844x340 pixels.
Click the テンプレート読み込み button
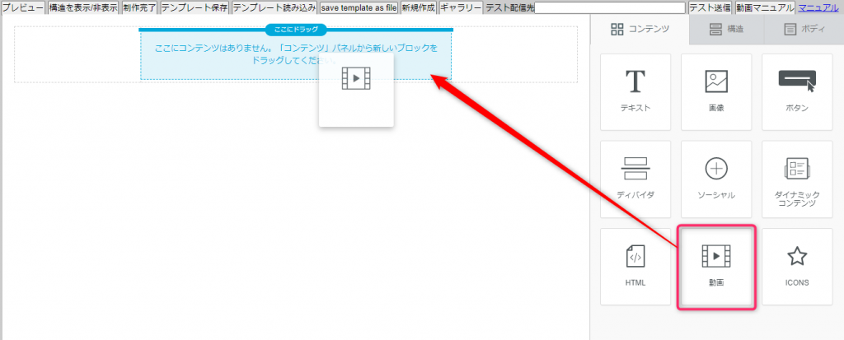(274, 7)
